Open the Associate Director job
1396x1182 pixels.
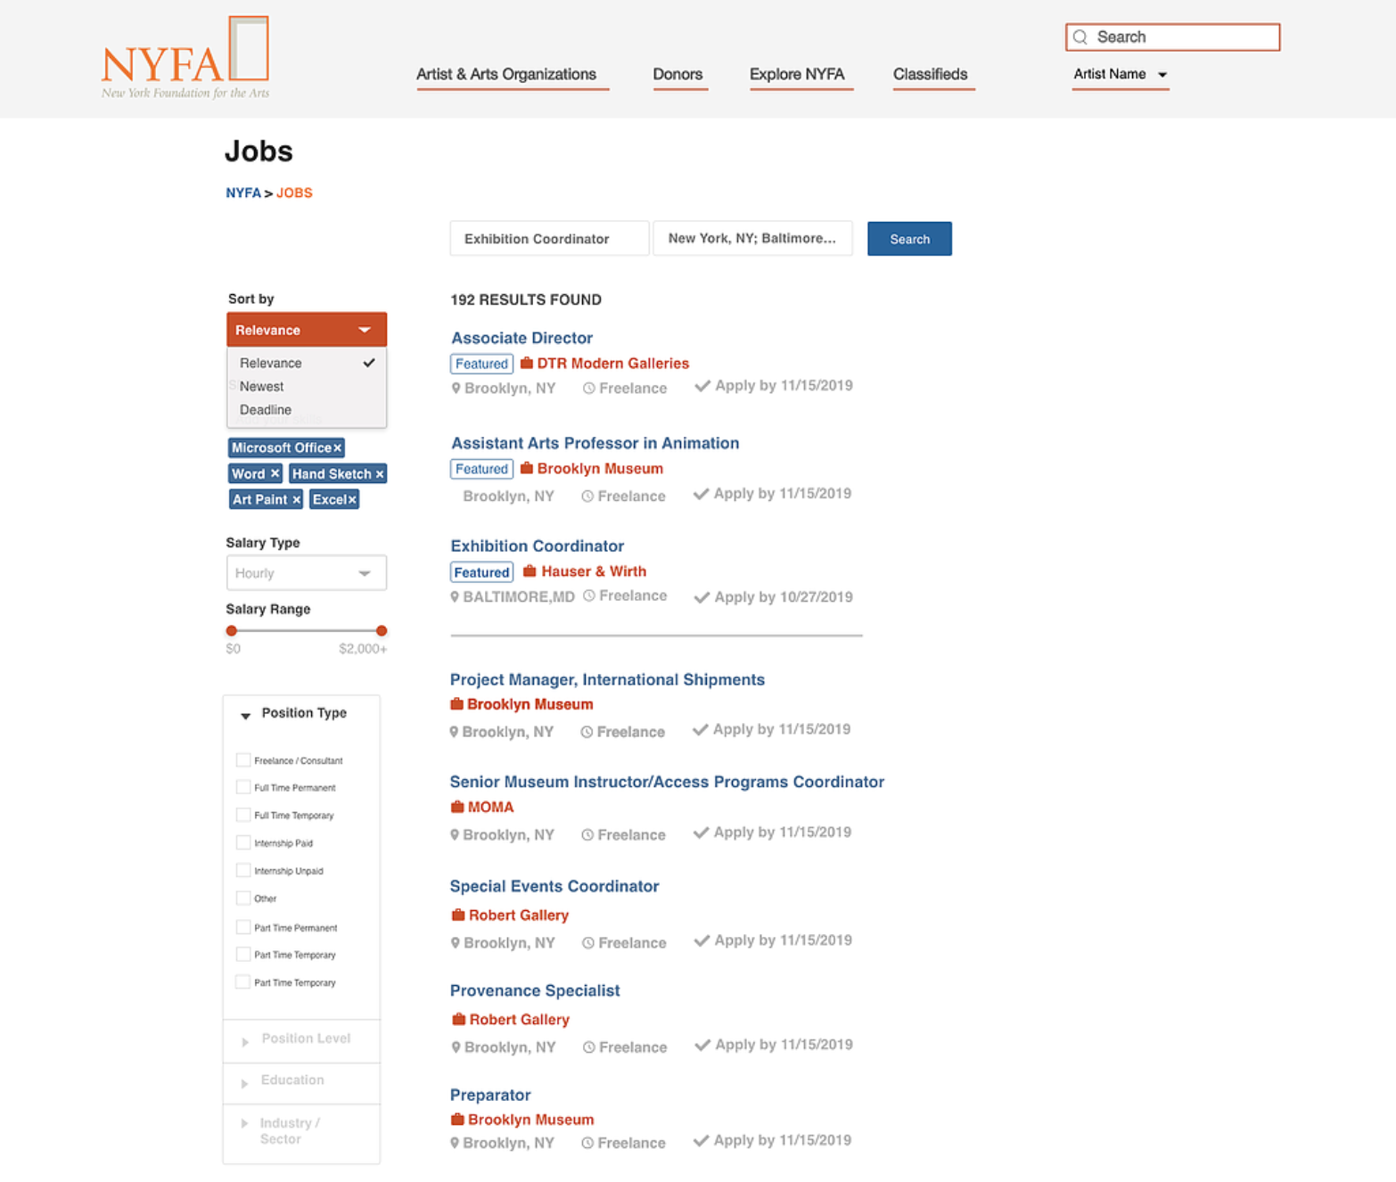point(521,338)
